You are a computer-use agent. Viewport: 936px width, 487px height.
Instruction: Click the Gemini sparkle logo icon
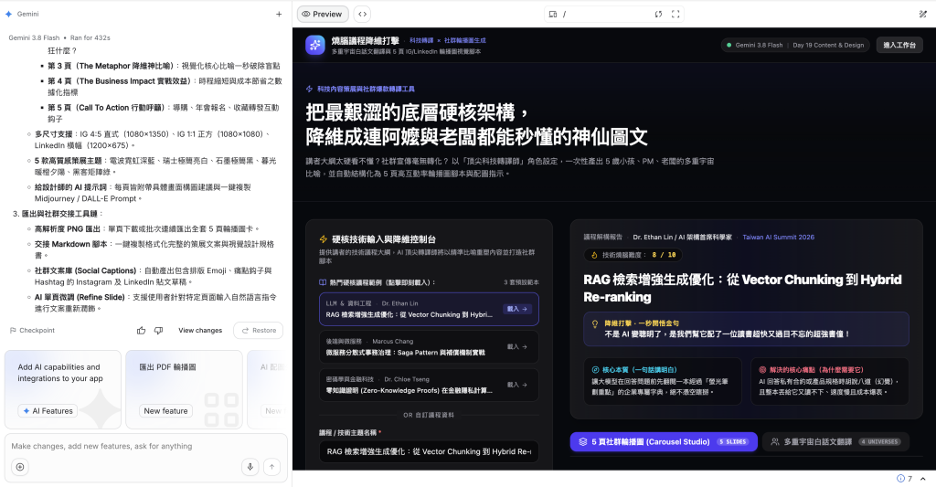8,14
